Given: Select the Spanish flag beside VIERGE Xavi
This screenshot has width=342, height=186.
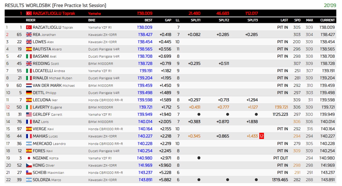Looking at the screenshot, I should click(29, 129).
